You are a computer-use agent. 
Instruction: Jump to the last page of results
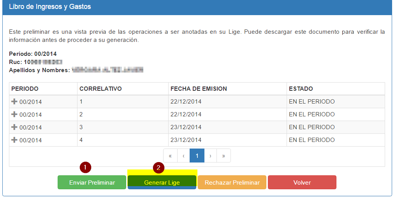[224, 156]
